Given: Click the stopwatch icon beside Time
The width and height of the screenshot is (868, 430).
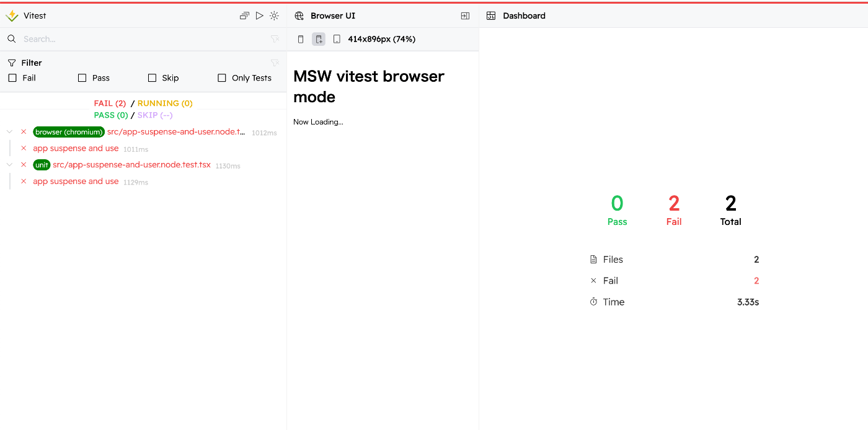Looking at the screenshot, I should point(593,302).
